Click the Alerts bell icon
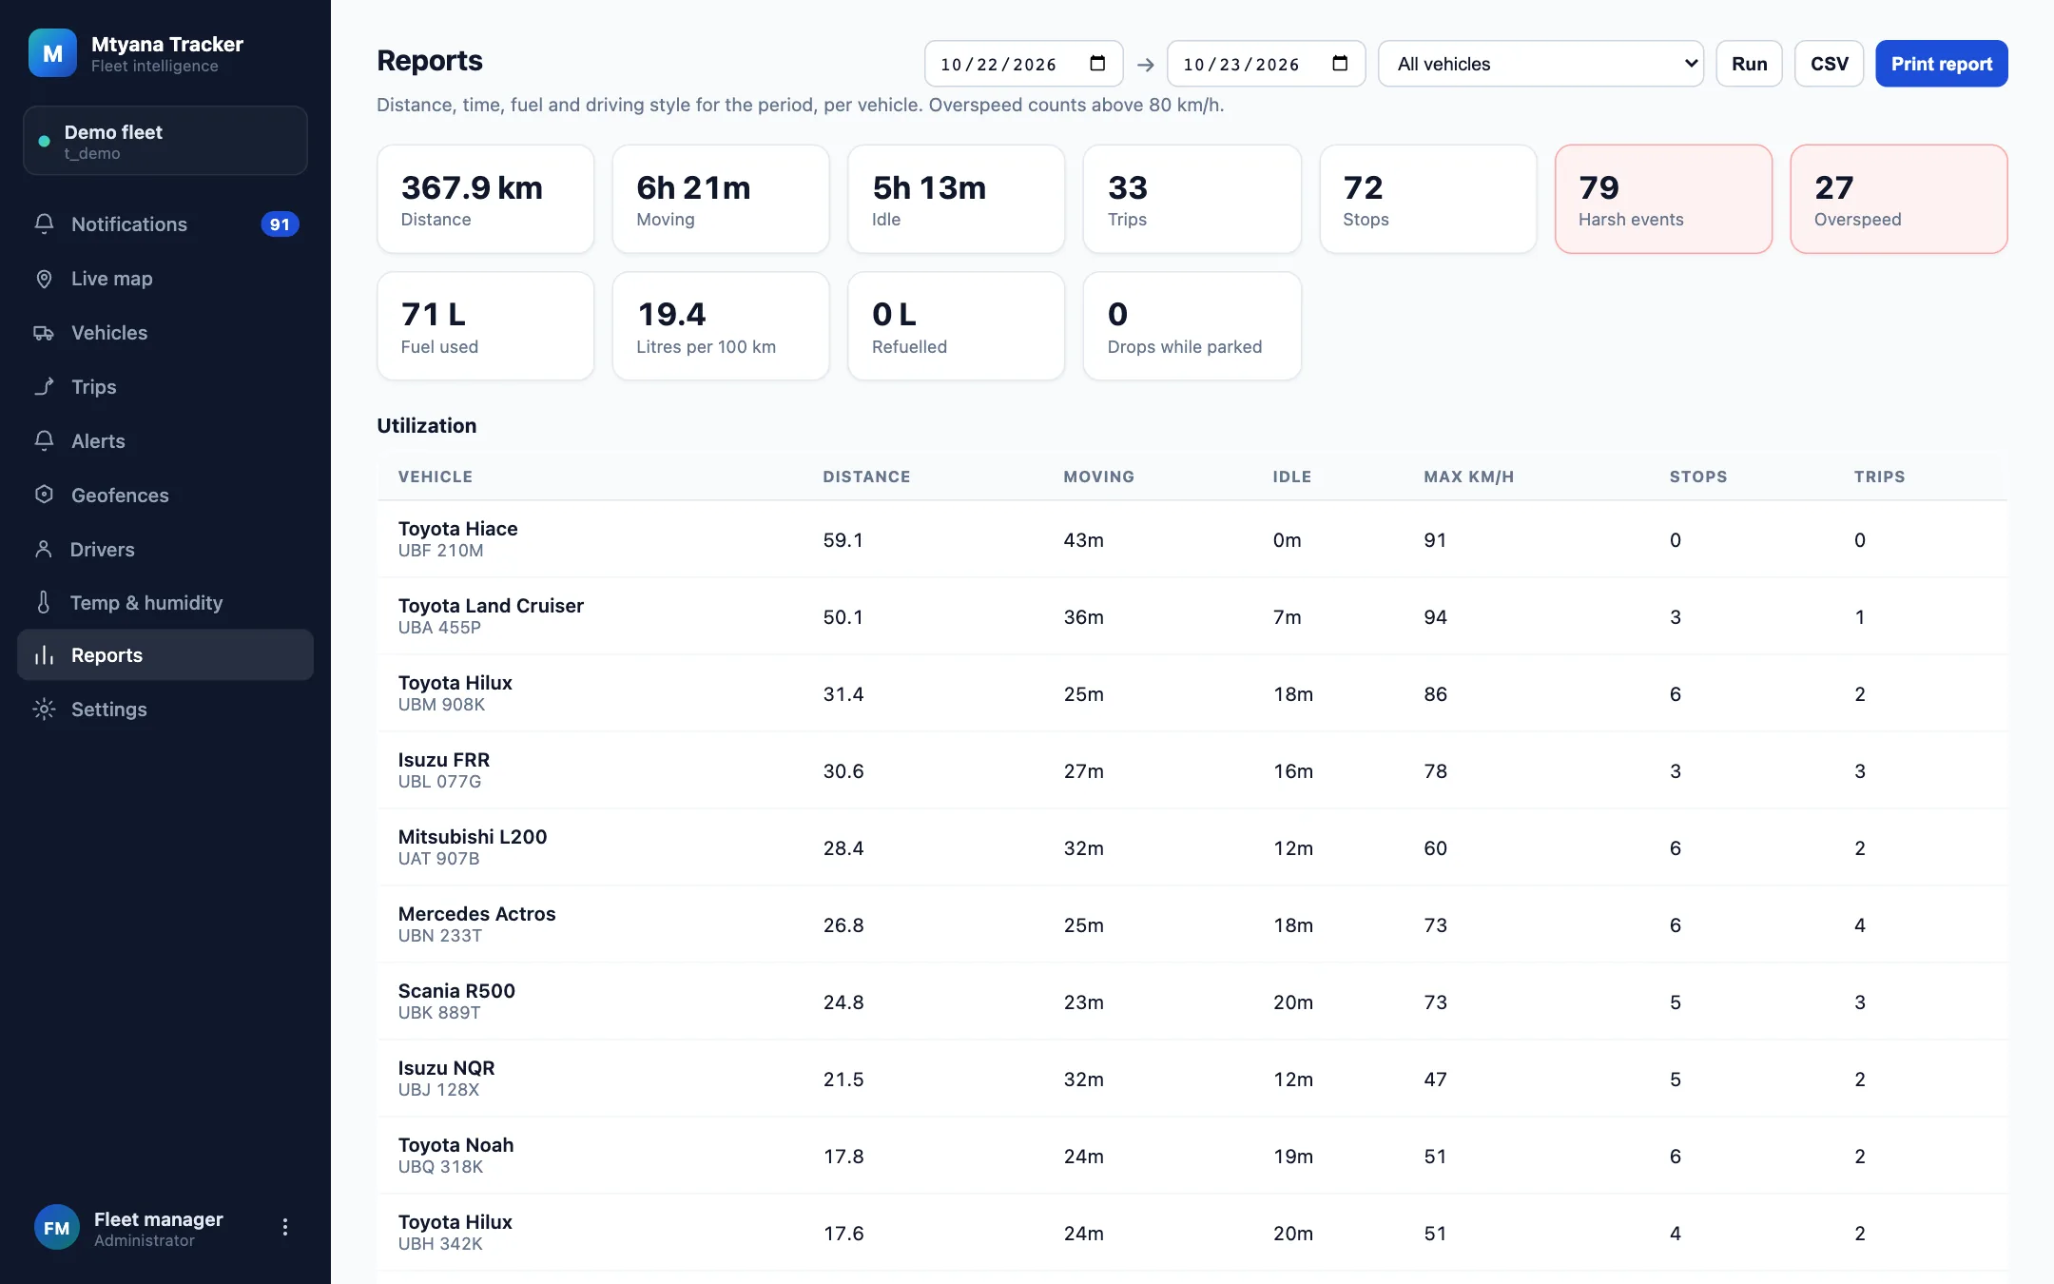The image size is (2054, 1284). pos(44,440)
